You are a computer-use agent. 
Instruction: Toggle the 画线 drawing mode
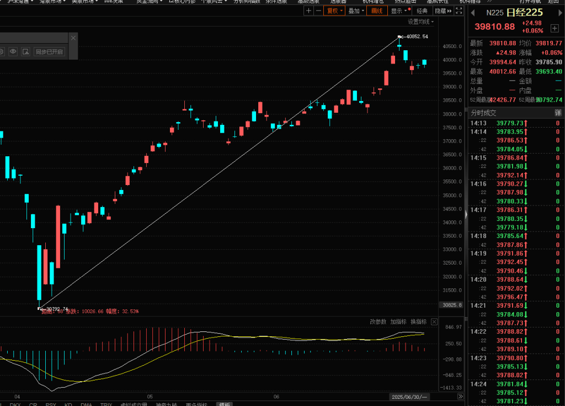(377, 11)
